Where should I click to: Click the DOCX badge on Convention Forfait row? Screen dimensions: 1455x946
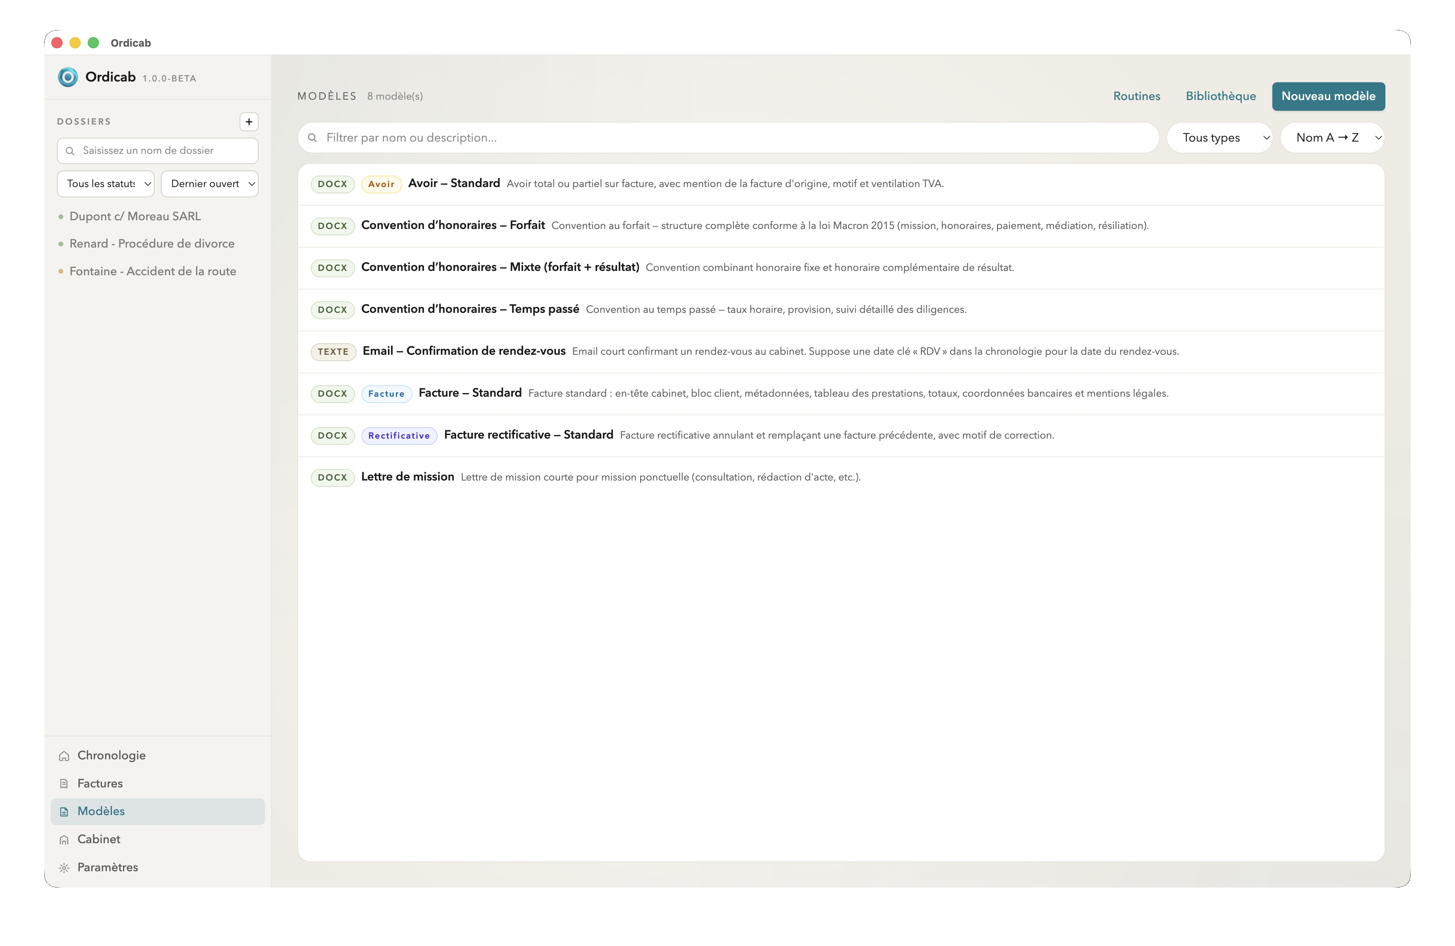click(333, 226)
